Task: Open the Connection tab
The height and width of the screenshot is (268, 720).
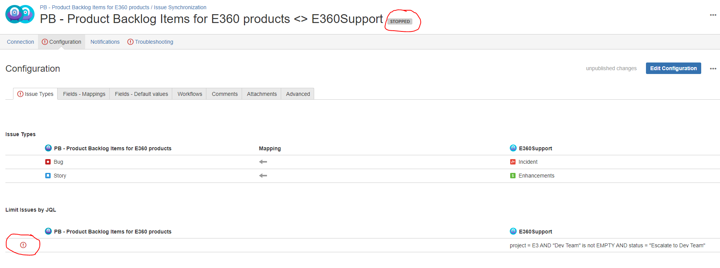Action: (x=20, y=42)
